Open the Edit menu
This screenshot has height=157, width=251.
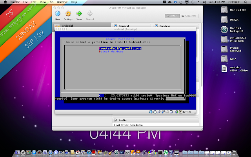pos(34,2)
